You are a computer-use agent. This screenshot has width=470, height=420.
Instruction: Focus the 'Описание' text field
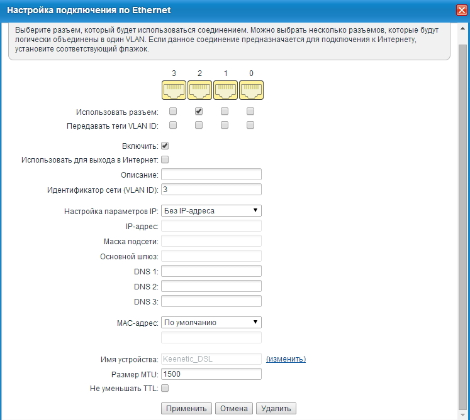coord(211,175)
